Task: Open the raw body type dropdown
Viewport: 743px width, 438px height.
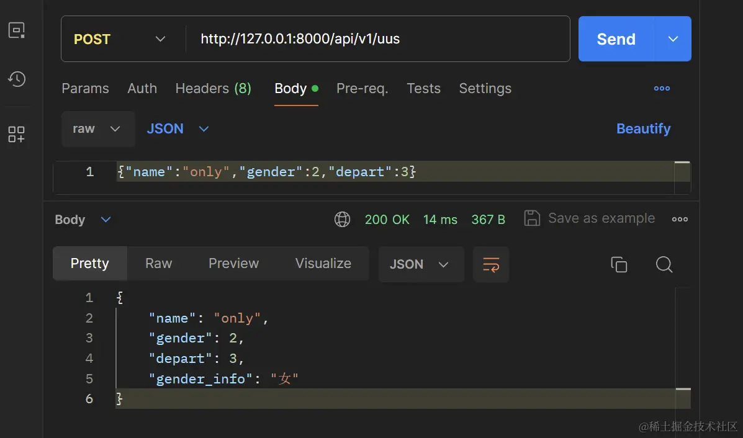Action: [98, 129]
